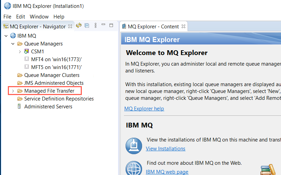This screenshot has height=175, width=281.
Task: Click the MFT4 queue manager icon
Action: click(27, 59)
